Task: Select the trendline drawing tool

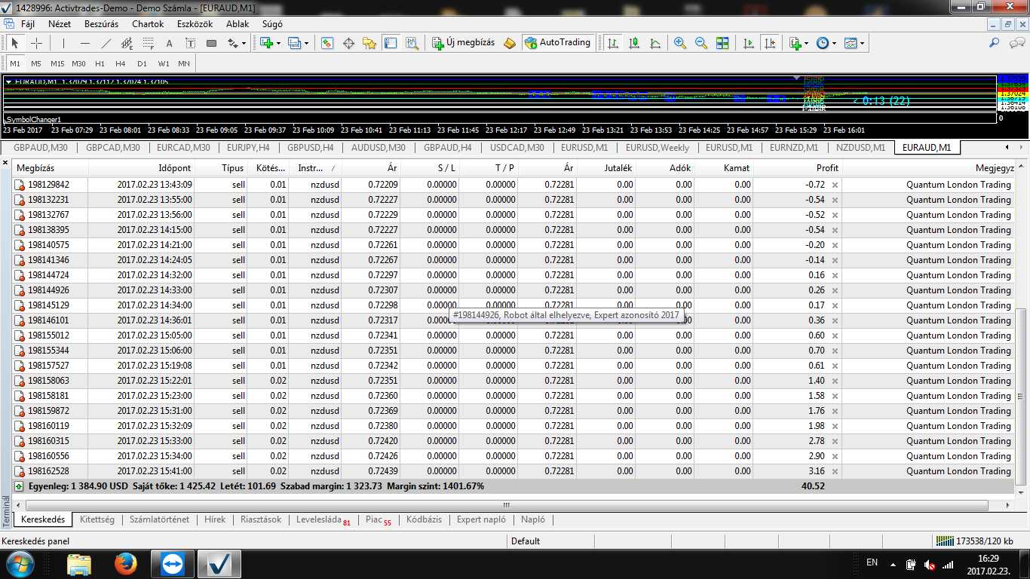Action: (x=106, y=43)
